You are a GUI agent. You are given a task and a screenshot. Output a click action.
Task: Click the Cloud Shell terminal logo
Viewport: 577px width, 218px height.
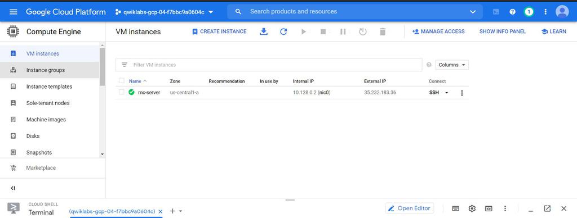pos(14,208)
